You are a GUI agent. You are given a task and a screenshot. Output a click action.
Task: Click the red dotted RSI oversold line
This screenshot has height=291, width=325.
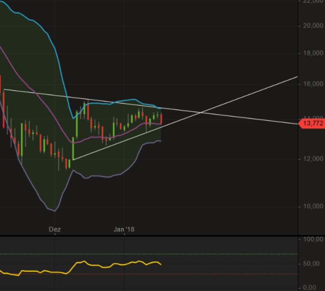coord(149,274)
